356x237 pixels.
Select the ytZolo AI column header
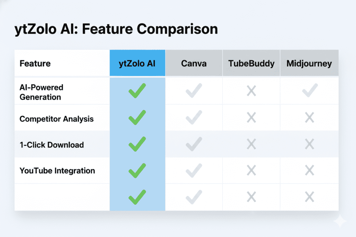click(x=137, y=64)
